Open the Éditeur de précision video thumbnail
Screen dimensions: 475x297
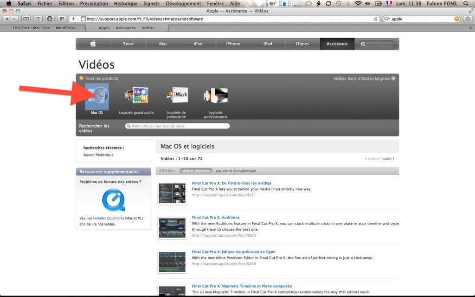click(172, 262)
